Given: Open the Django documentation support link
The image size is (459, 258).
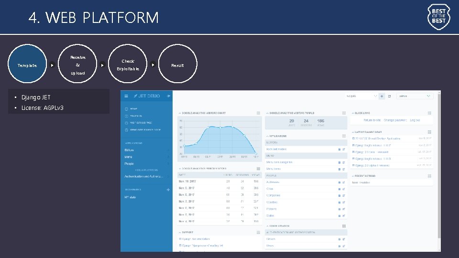Looking at the screenshot, I should tap(196, 239).
